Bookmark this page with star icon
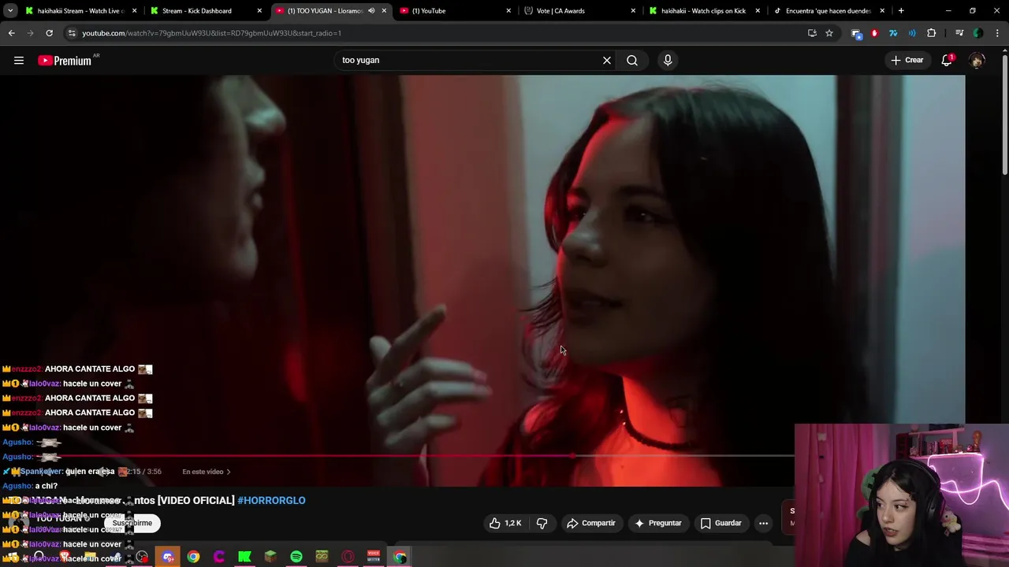The width and height of the screenshot is (1009, 567). 829,33
